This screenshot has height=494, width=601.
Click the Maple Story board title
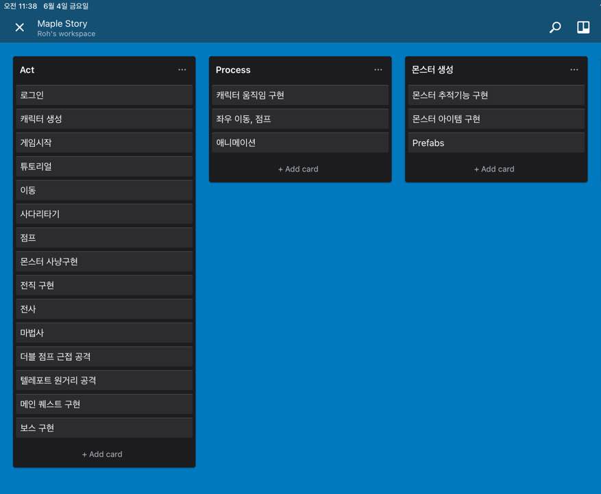pos(62,23)
